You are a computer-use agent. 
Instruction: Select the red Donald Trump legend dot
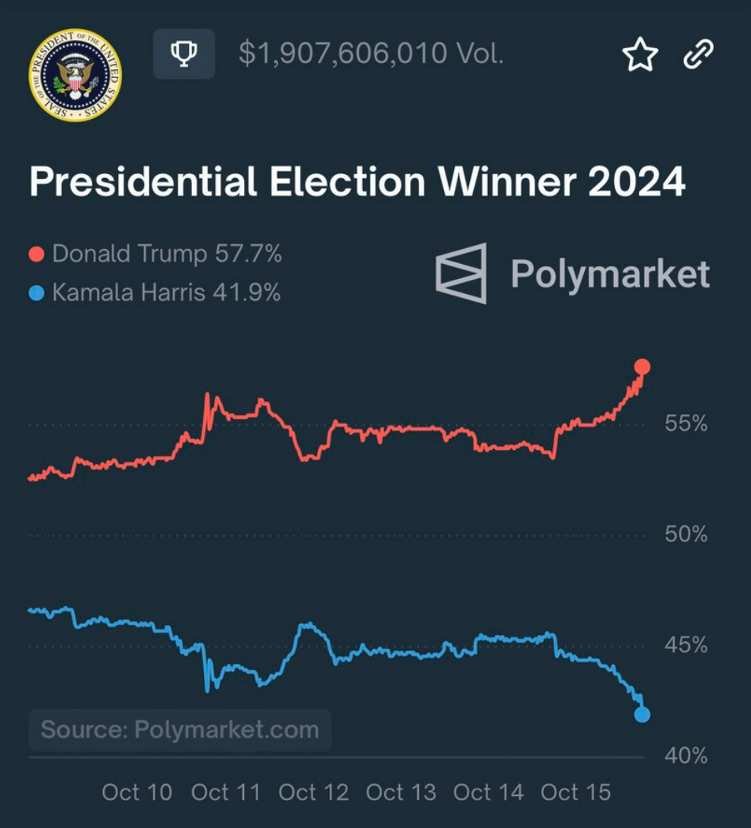36,254
